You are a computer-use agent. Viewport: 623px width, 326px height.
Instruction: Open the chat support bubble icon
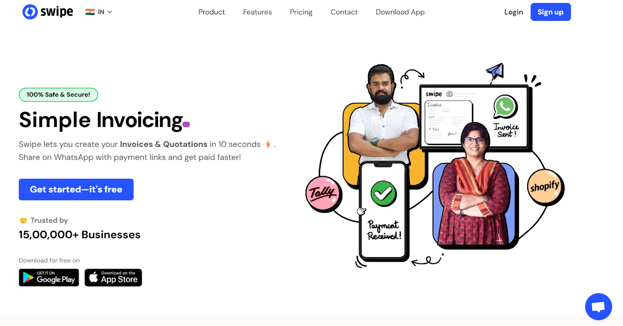[598, 307]
